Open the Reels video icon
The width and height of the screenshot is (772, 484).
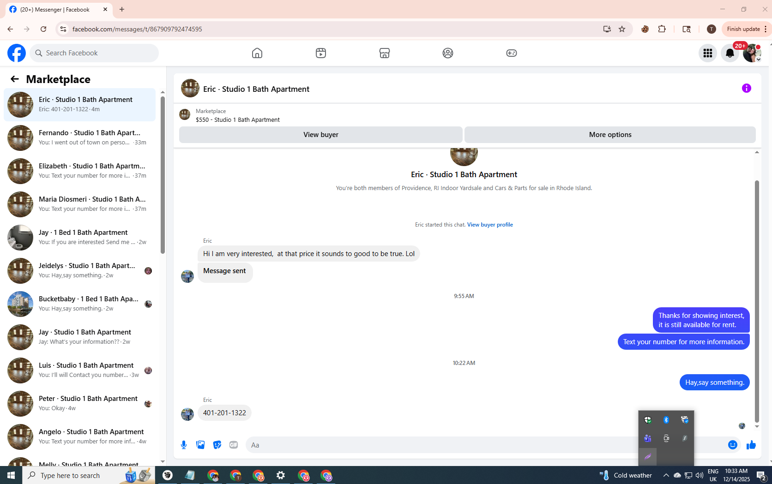pos(321,53)
